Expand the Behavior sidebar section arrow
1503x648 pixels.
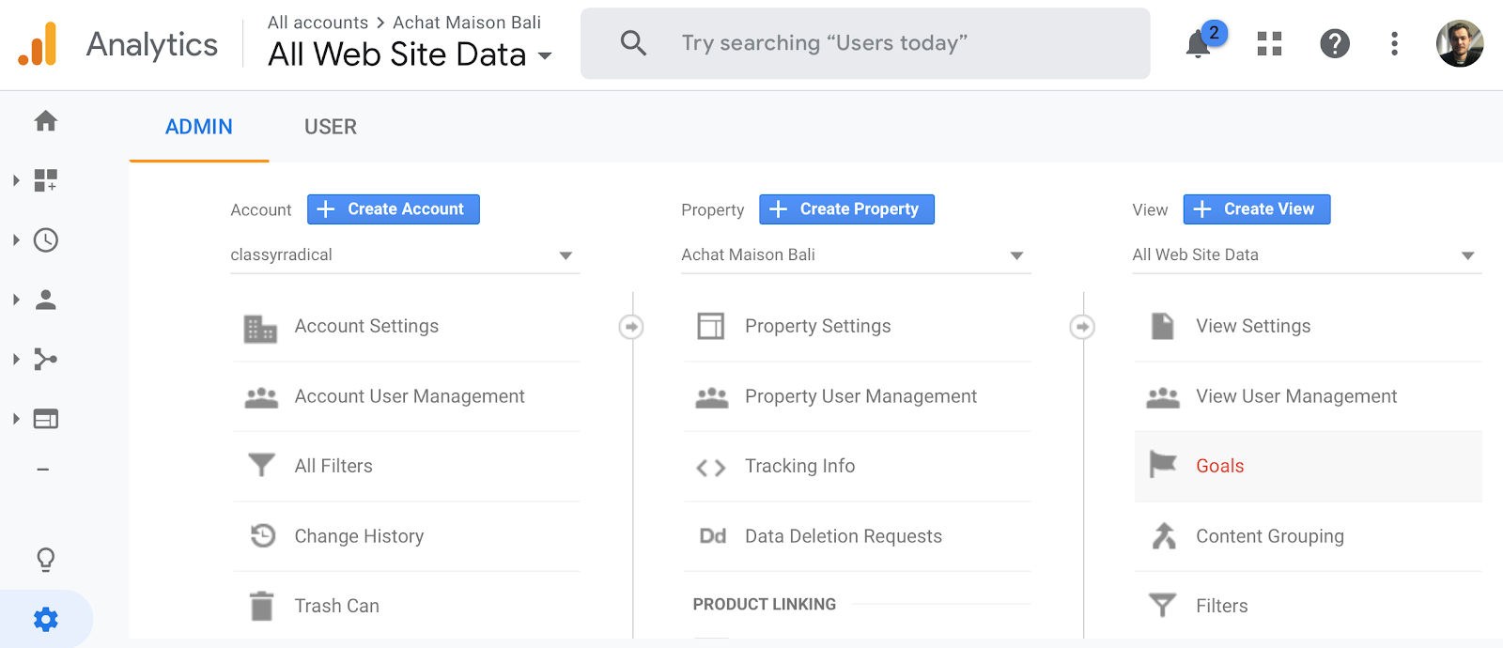pos(16,419)
